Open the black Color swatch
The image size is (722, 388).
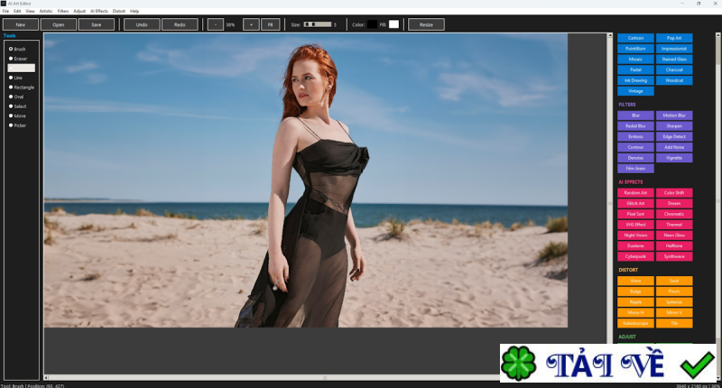pyautogui.click(x=372, y=24)
